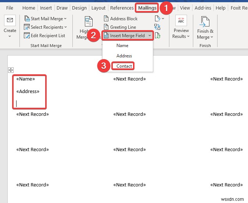Click the Highlight Merge Fields document icon
This screenshot has height=203, width=248.
point(89,21)
